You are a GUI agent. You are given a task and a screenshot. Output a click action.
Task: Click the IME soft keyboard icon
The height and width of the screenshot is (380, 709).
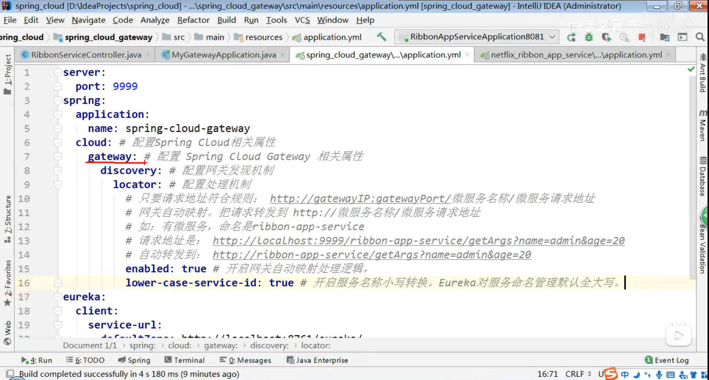click(x=671, y=374)
